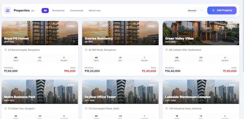Click 52 occupied count on Royal PG Homes
Screen dimensions: 244x119
(x=40, y=58)
